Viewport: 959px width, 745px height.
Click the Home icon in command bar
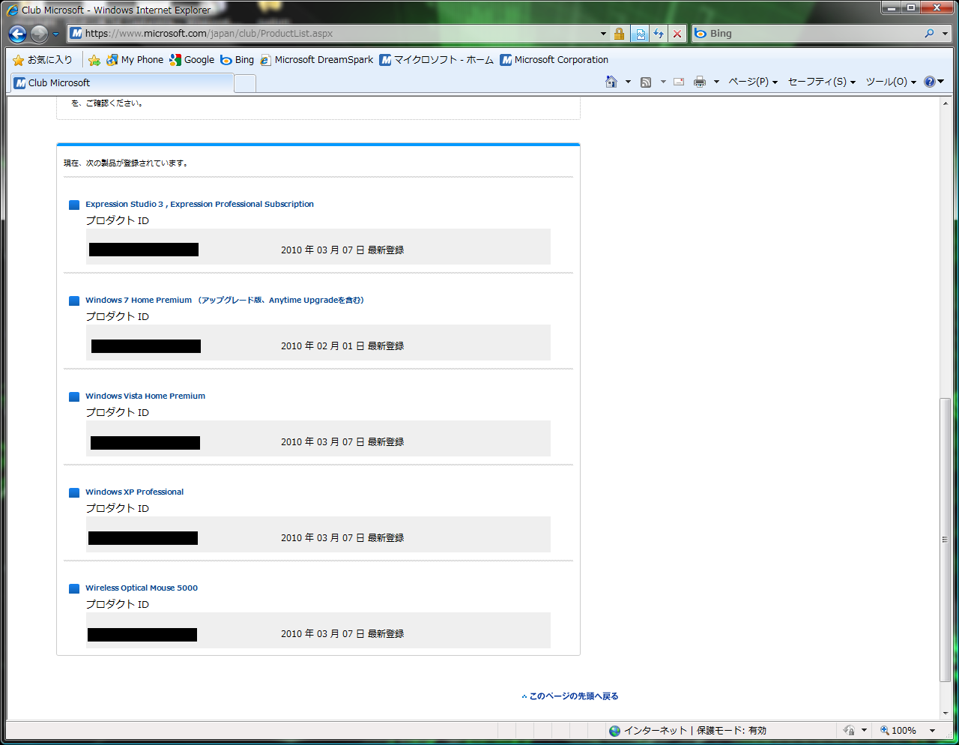pos(611,82)
